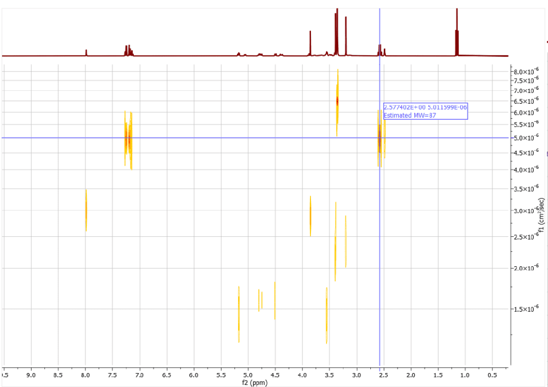Select the contour peak at 3.2 ppm

(x=346, y=241)
